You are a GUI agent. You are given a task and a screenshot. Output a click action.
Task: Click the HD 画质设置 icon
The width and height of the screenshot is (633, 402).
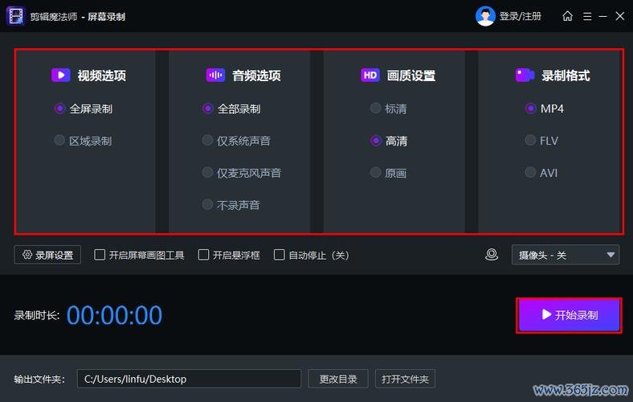click(370, 75)
